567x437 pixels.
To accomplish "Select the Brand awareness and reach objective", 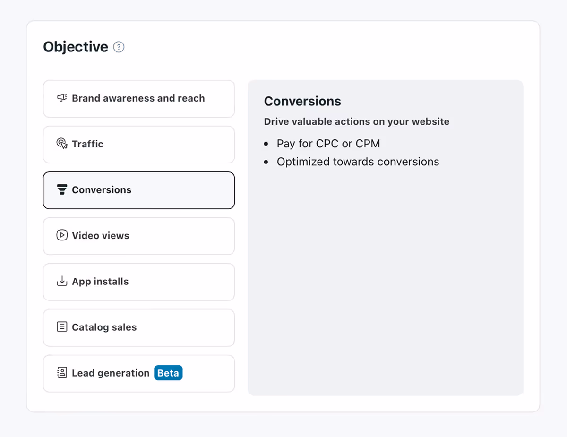I will 138,99.
